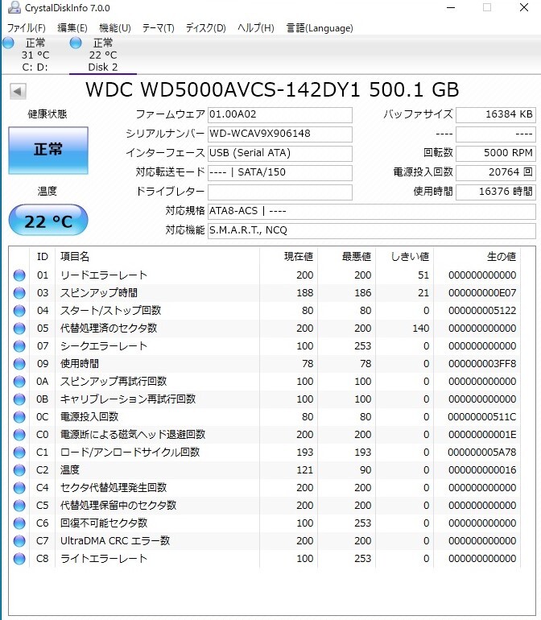Image resolution: width=541 pixels, height=620 pixels.
Task: Click the 22 °C temperature button
Action: [x=48, y=221]
